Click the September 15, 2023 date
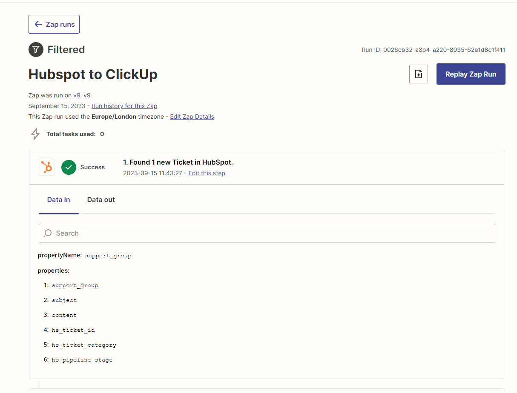517x393 pixels. [x=57, y=106]
